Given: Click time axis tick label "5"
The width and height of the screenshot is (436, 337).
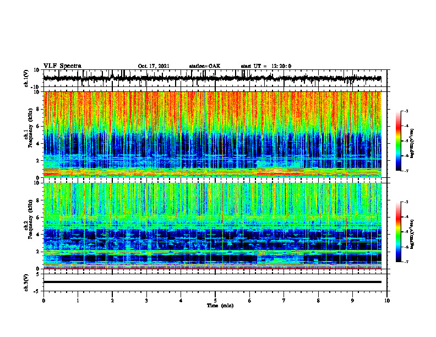Looking at the screenshot, I should tap(215, 301).
